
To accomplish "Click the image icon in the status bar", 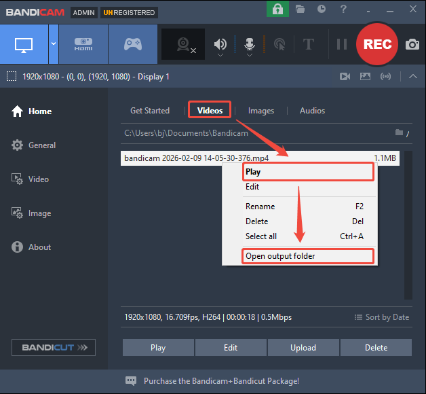I will (365, 77).
